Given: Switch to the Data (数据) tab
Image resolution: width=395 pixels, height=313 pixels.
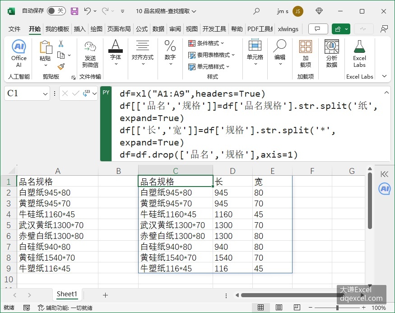Looking at the screenshot, I should [158, 29].
